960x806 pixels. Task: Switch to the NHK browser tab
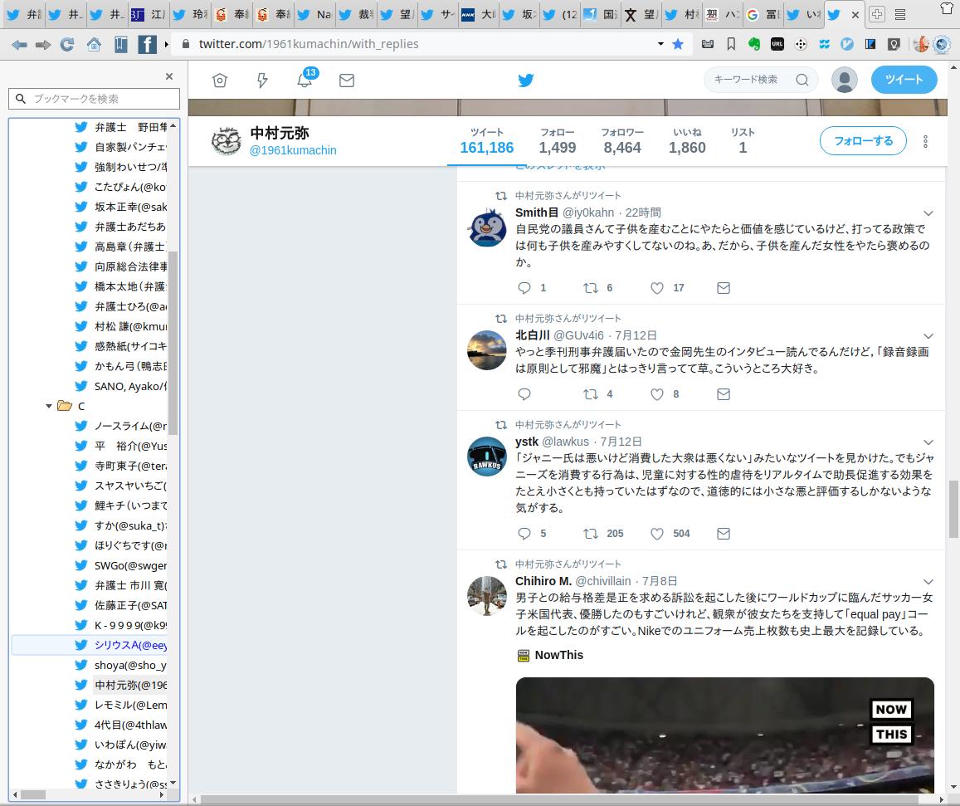pyautogui.click(x=478, y=14)
